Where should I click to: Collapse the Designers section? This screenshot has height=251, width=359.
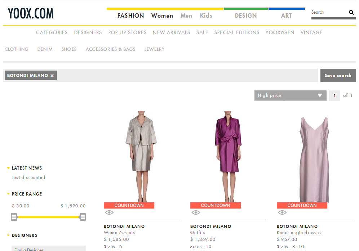8,235
